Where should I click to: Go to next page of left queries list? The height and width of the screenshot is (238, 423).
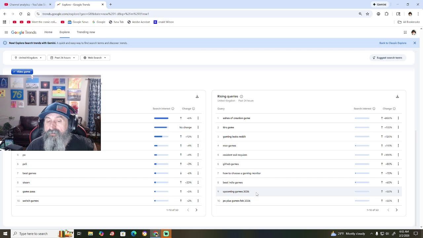coord(196,210)
